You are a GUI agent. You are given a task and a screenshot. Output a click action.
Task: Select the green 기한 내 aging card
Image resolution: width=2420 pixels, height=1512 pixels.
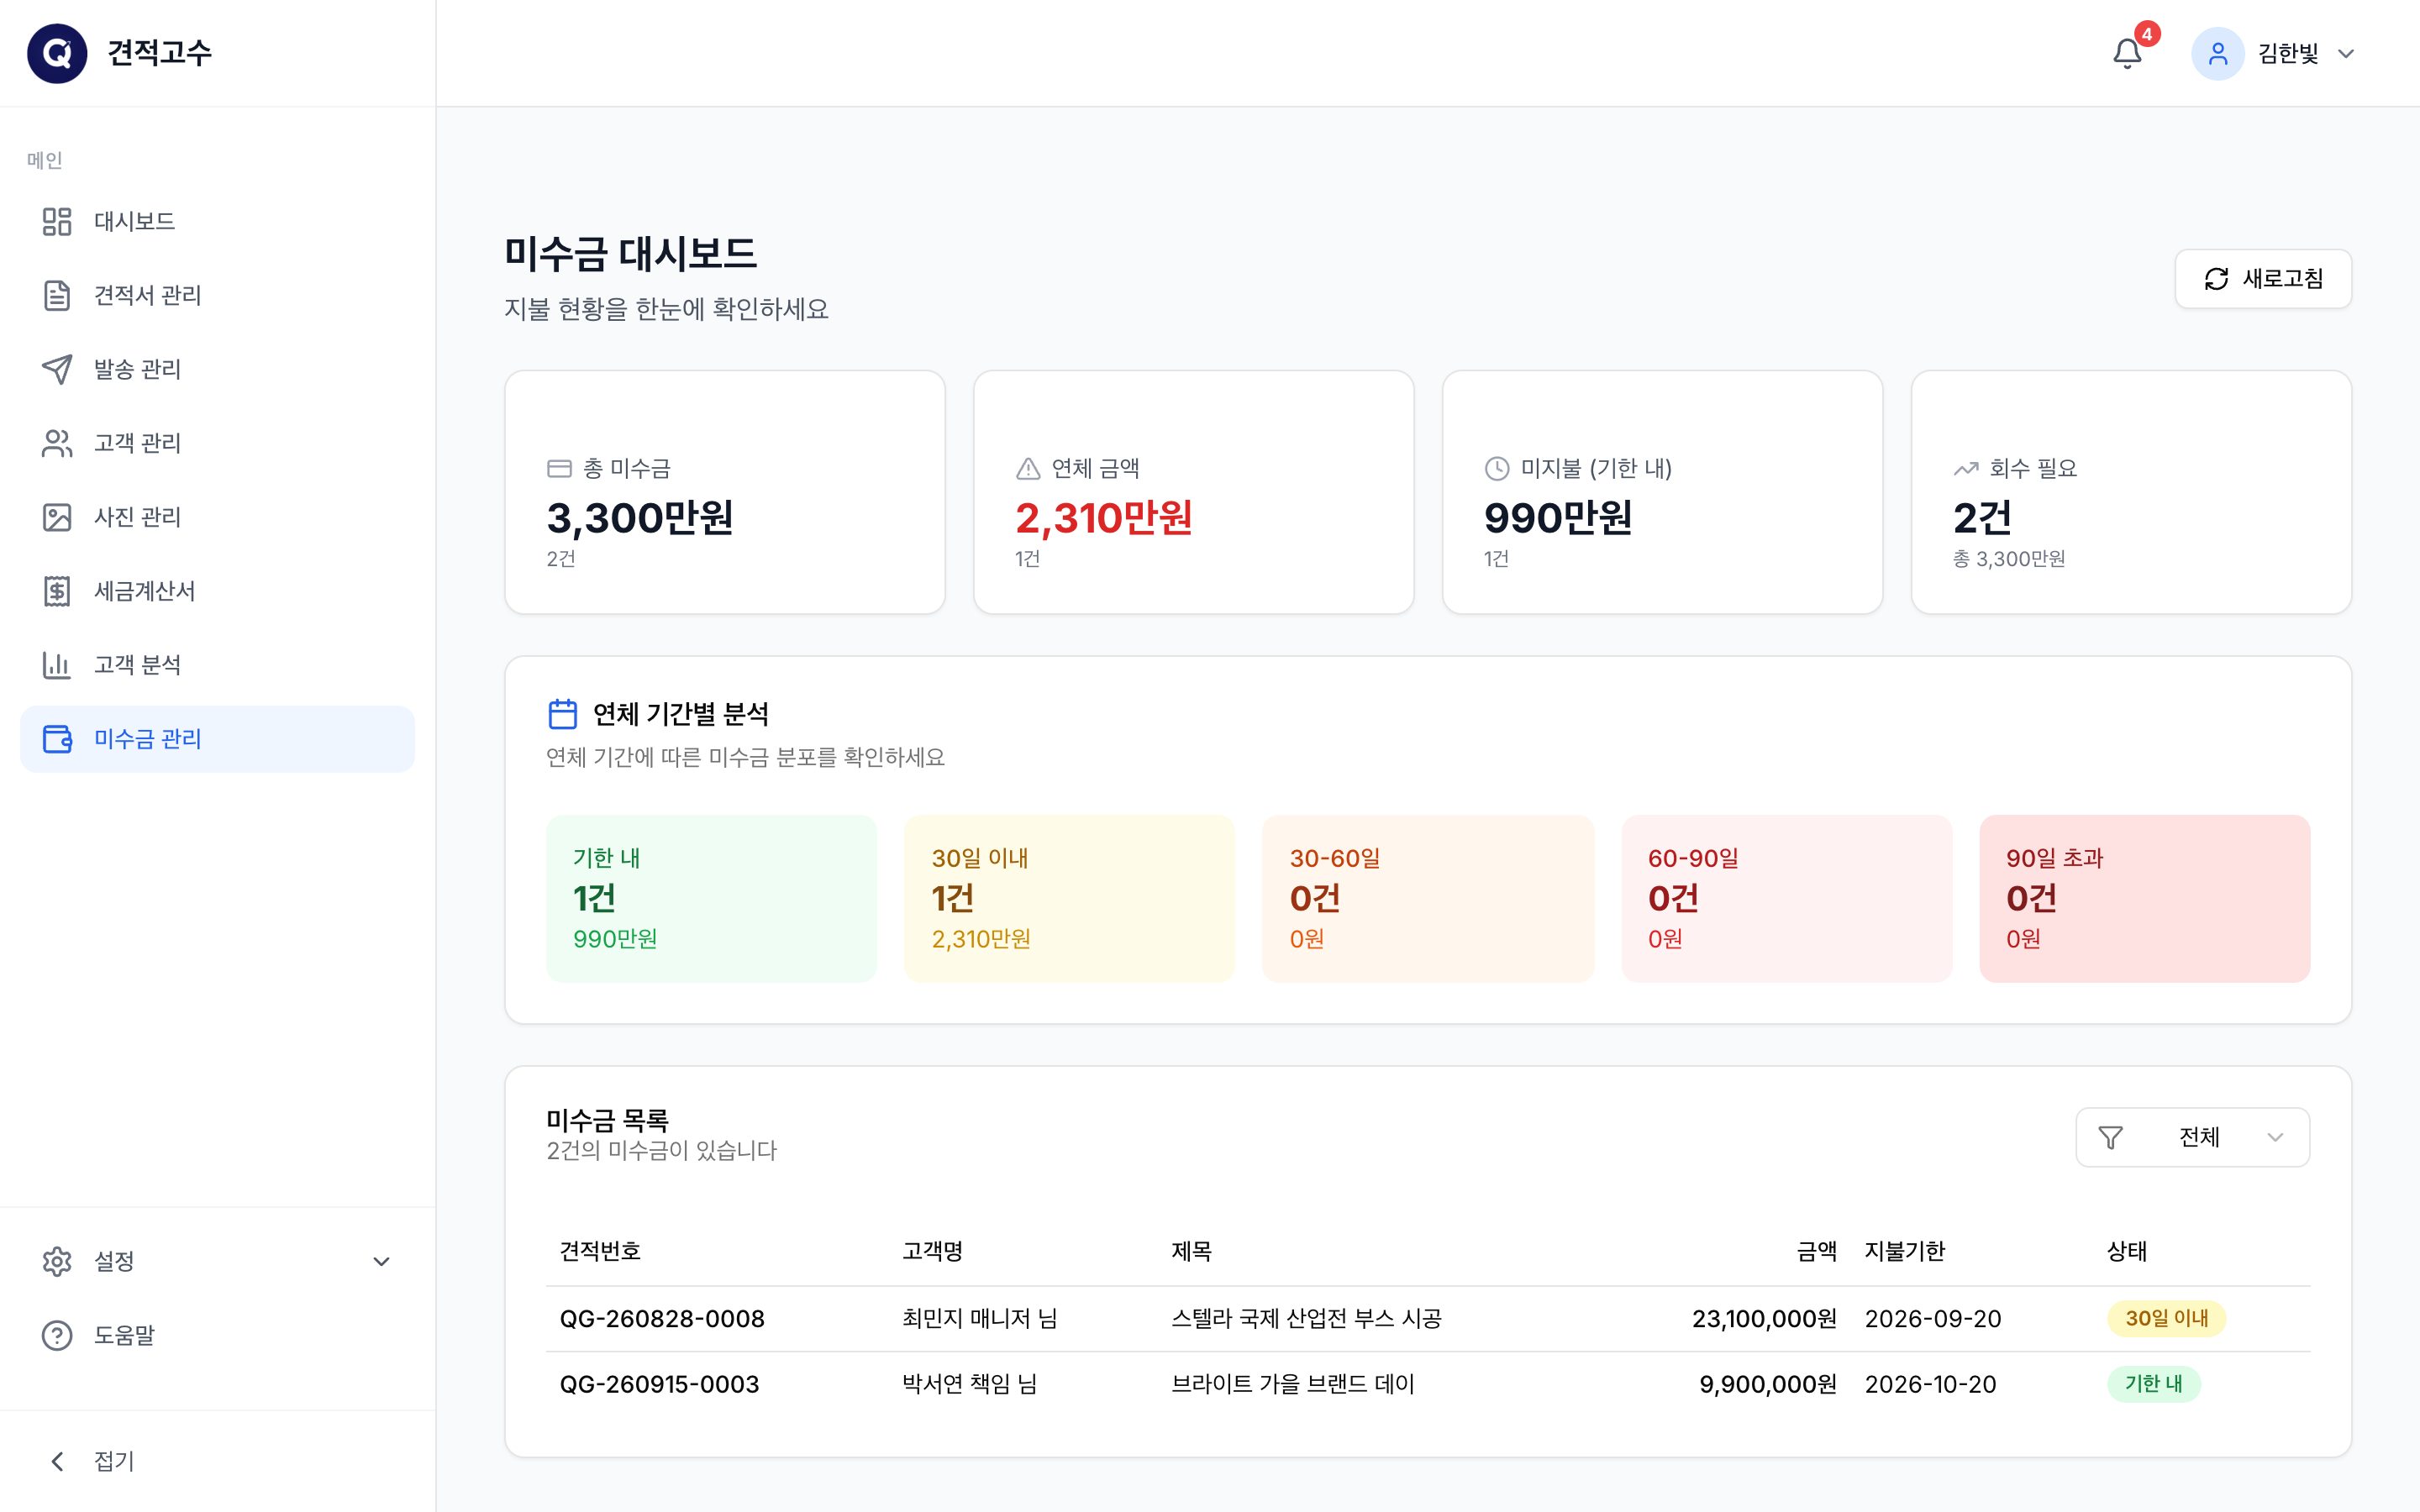711,898
